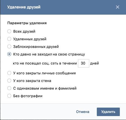Click the С одинаковым именем и фамилией label

45,88
